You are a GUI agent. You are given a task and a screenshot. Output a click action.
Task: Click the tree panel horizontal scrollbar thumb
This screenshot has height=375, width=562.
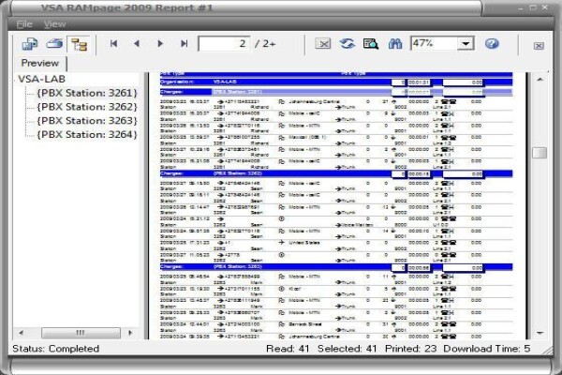pos(81,333)
